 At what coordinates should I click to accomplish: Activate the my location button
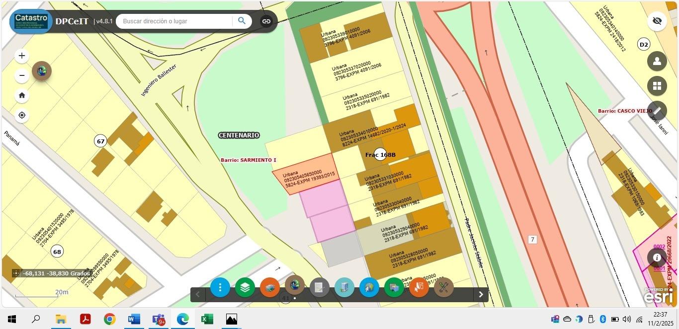pos(22,116)
